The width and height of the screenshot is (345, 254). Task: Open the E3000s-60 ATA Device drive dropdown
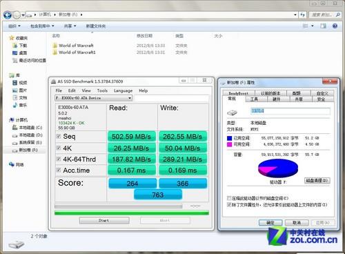click(93, 98)
